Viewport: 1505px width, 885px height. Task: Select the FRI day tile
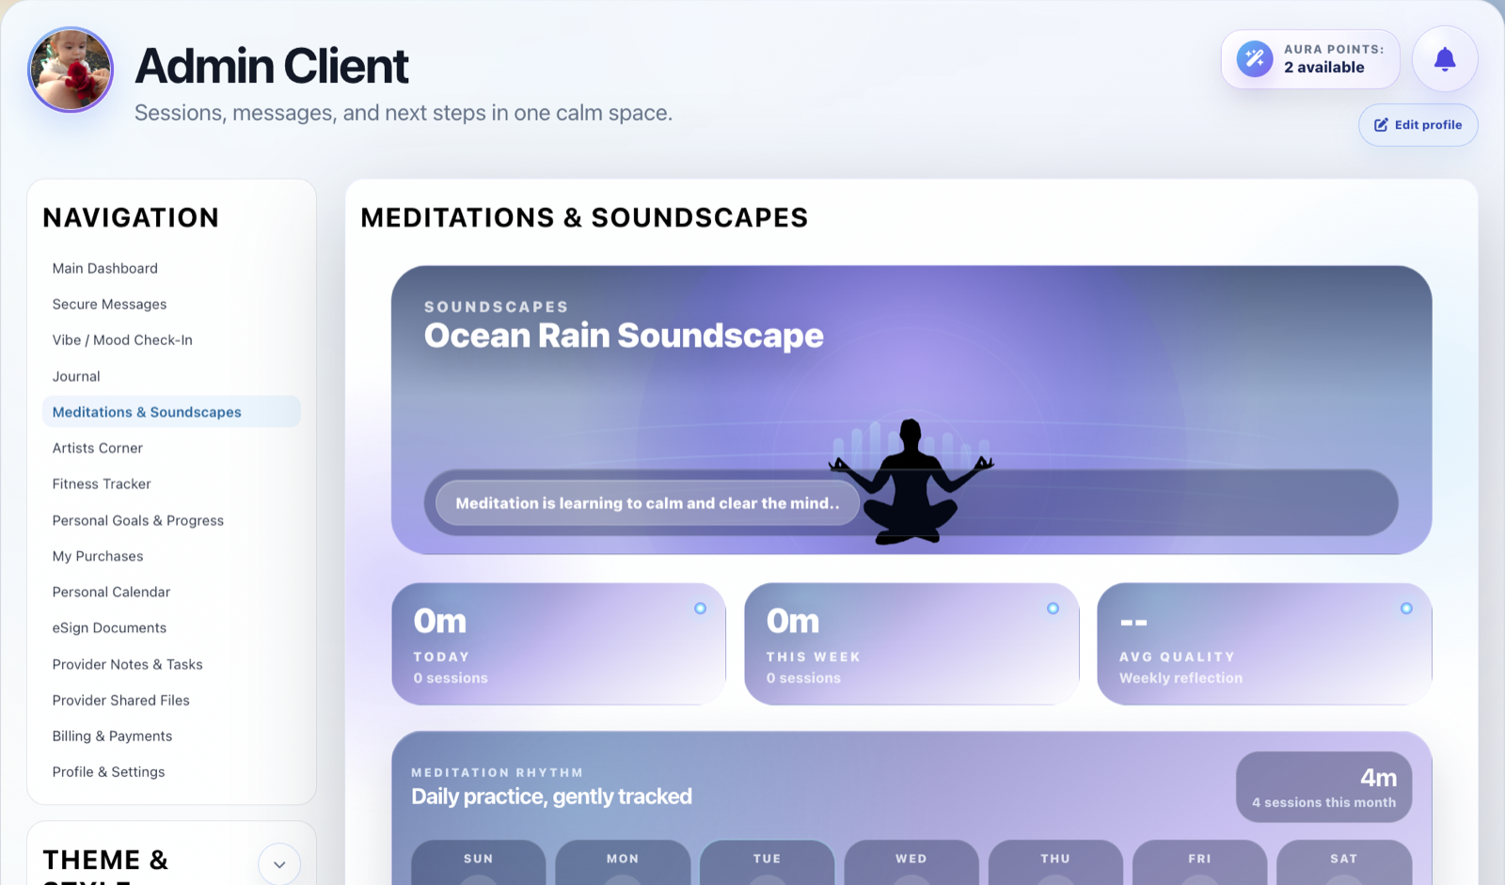click(1199, 862)
